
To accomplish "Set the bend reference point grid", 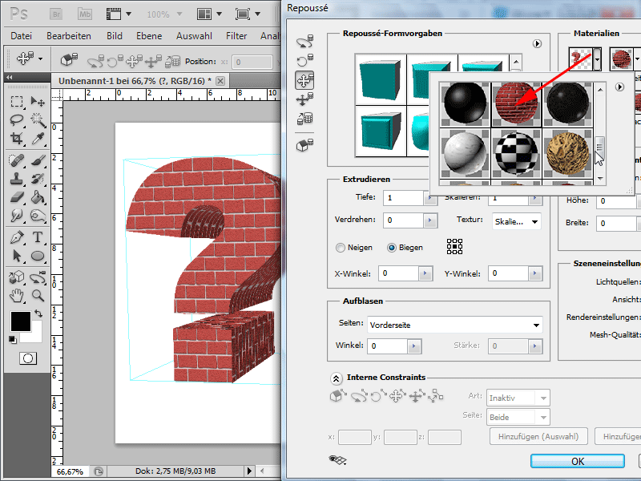I will (454, 247).
